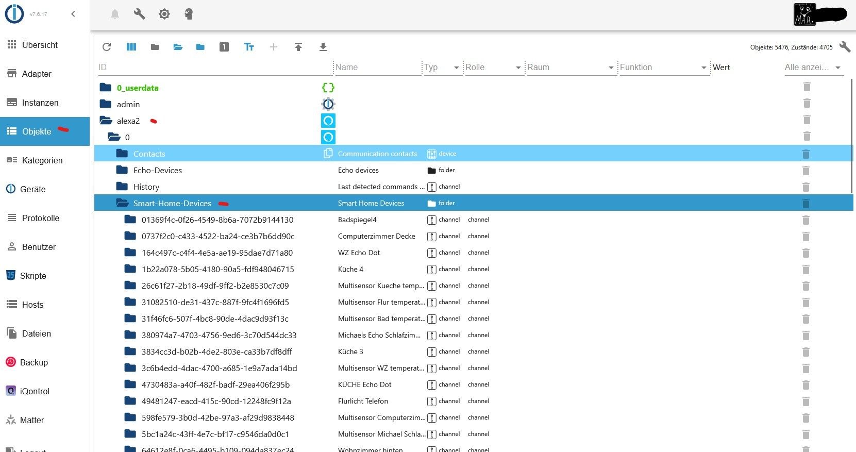Viewport: 856px width, 452px height.
Task: Collapse the sidebar with the chevron button
Action: coord(73,14)
